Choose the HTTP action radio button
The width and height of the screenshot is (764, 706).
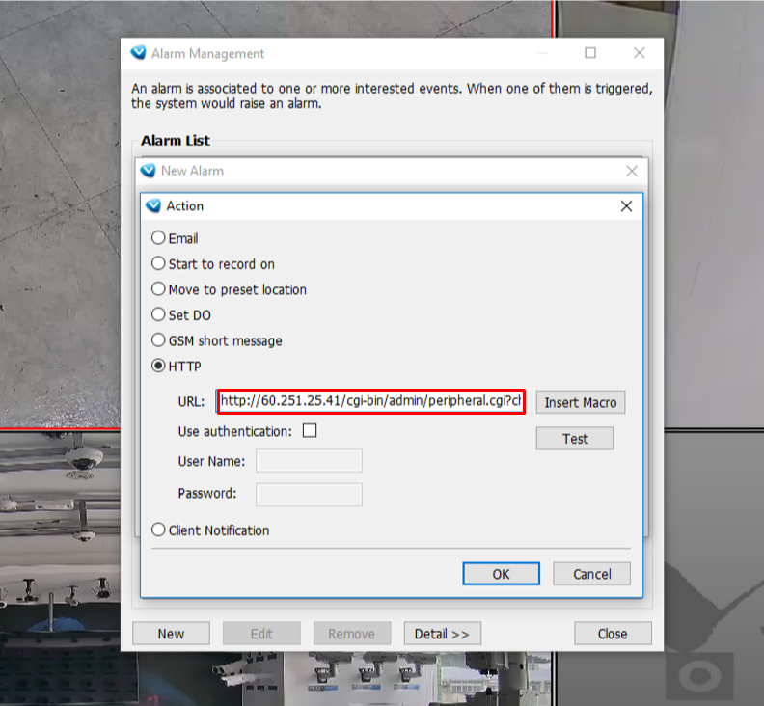click(159, 367)
